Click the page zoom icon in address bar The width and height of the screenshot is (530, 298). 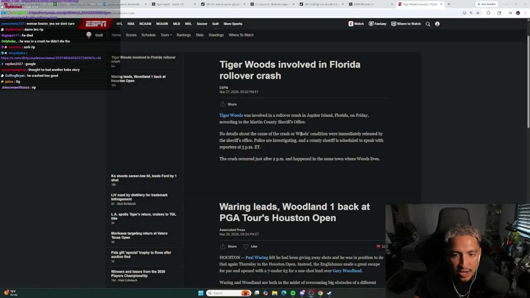click(471, 13)
